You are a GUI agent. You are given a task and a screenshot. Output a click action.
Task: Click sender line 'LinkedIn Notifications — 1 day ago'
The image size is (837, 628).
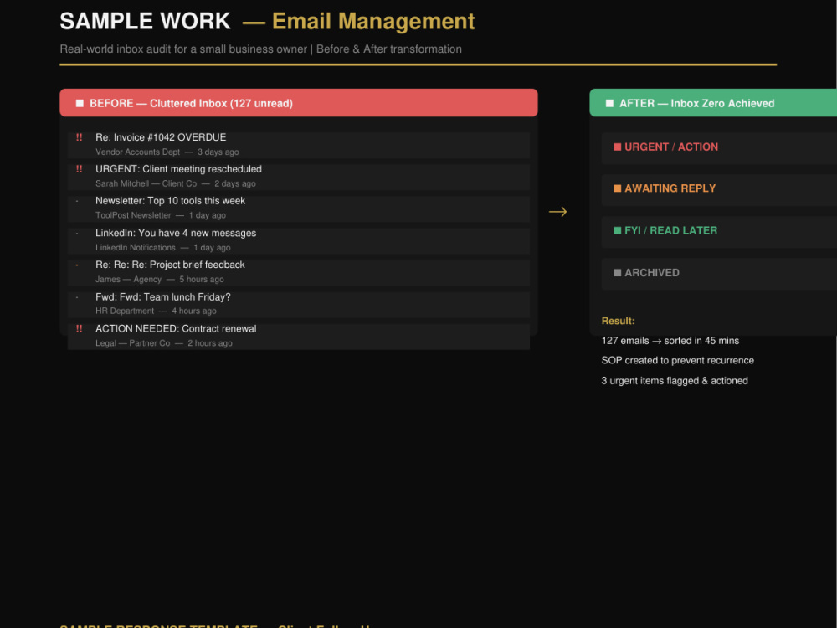click(163, 248)
